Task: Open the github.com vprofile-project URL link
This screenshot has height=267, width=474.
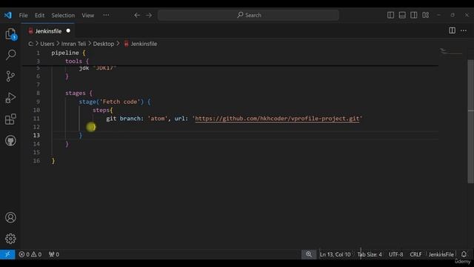Action: click(277, 119)
